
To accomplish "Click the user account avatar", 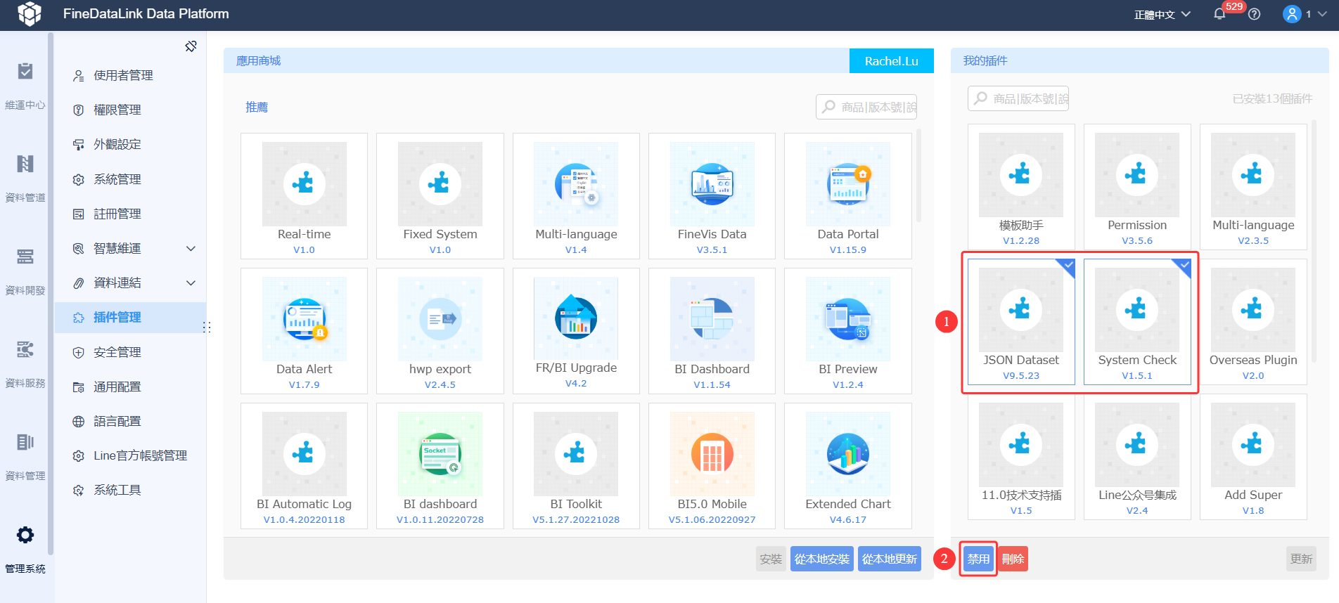I will (1292, 14).
